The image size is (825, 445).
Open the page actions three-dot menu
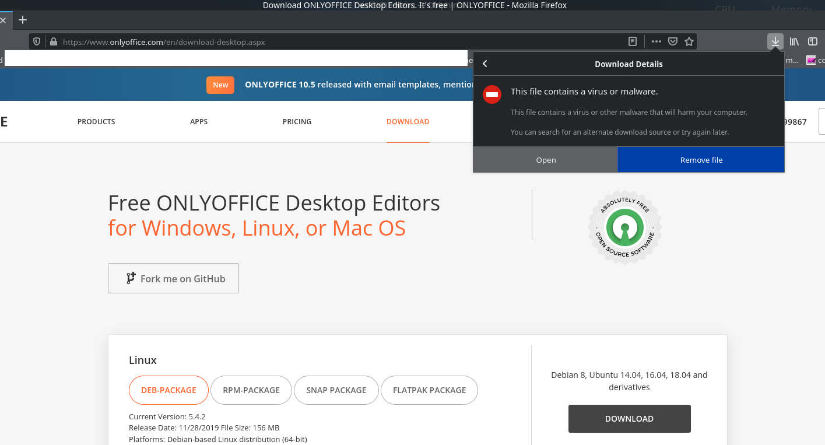pos(656,41)
